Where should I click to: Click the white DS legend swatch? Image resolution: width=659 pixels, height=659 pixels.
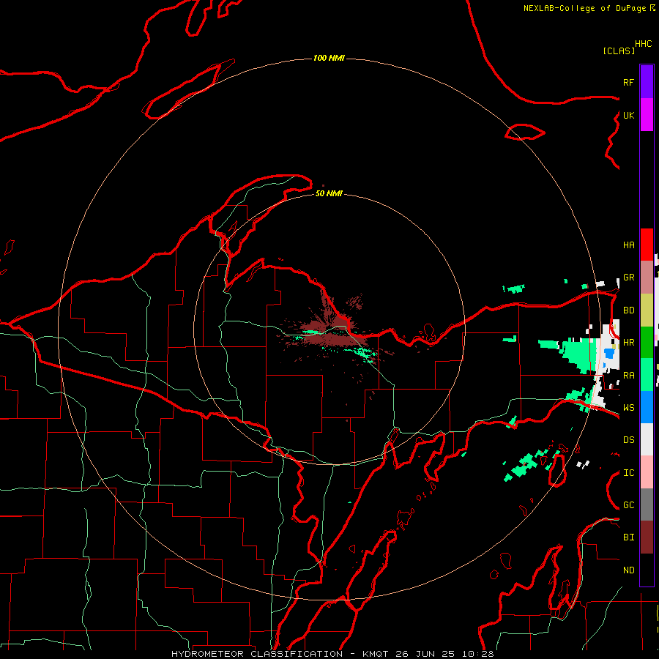[x=647, y=439]
